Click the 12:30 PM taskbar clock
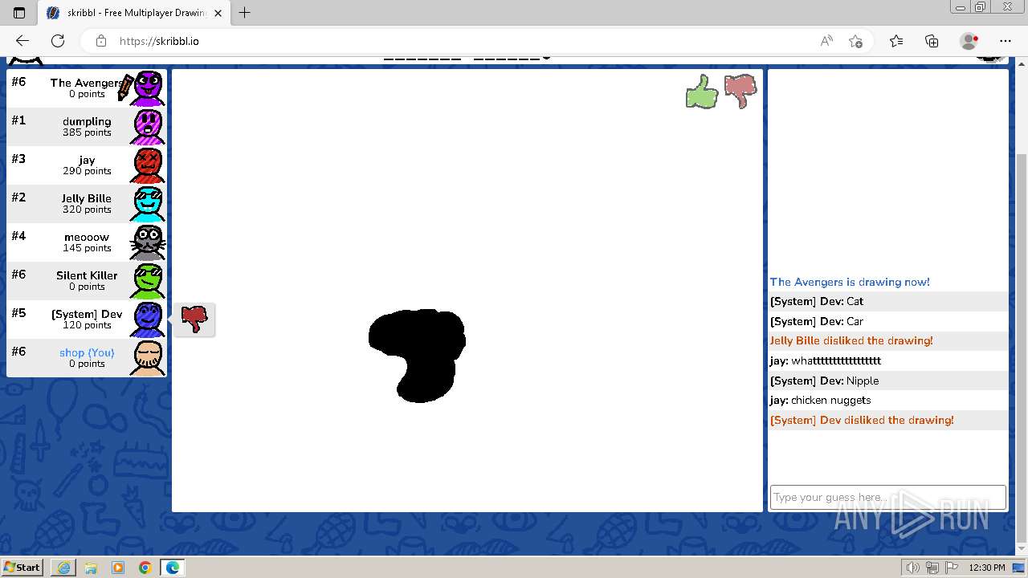 click(986, 568)
